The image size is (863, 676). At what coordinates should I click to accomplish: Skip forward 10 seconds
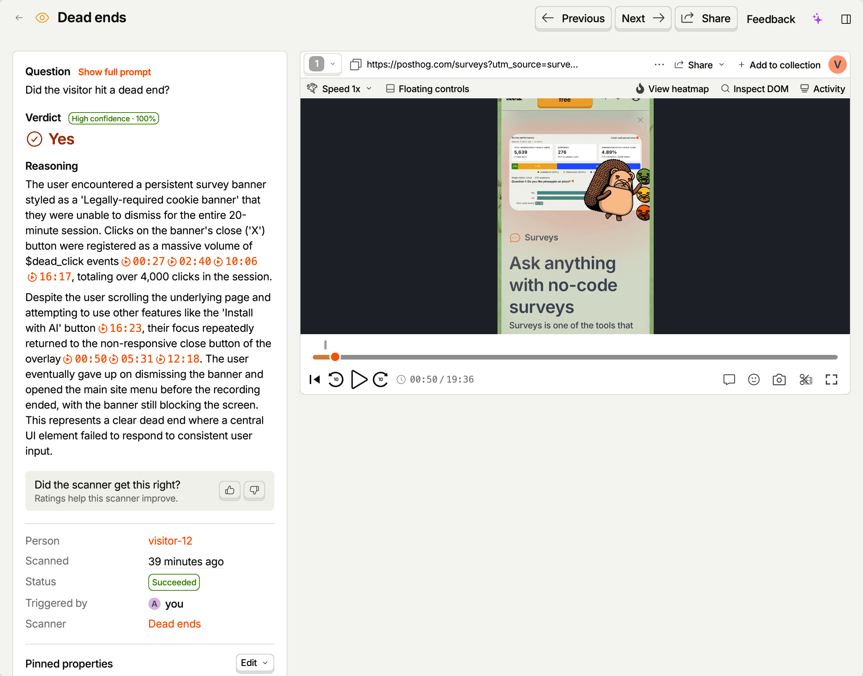[380, 379]
